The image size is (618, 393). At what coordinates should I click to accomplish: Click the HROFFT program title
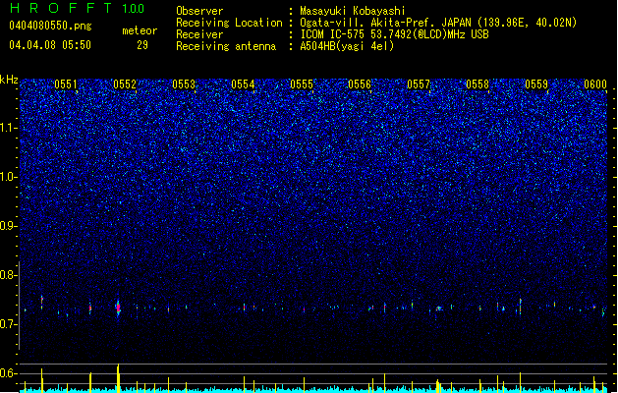pyautogui.click(x=61, y=8)
